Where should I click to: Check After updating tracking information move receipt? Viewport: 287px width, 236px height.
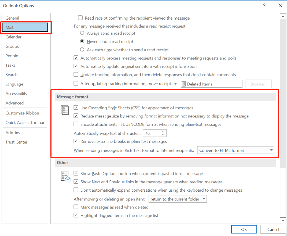(x=76, y=84)
